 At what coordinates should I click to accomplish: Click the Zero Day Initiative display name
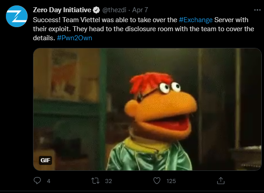(x=62, y=10)
